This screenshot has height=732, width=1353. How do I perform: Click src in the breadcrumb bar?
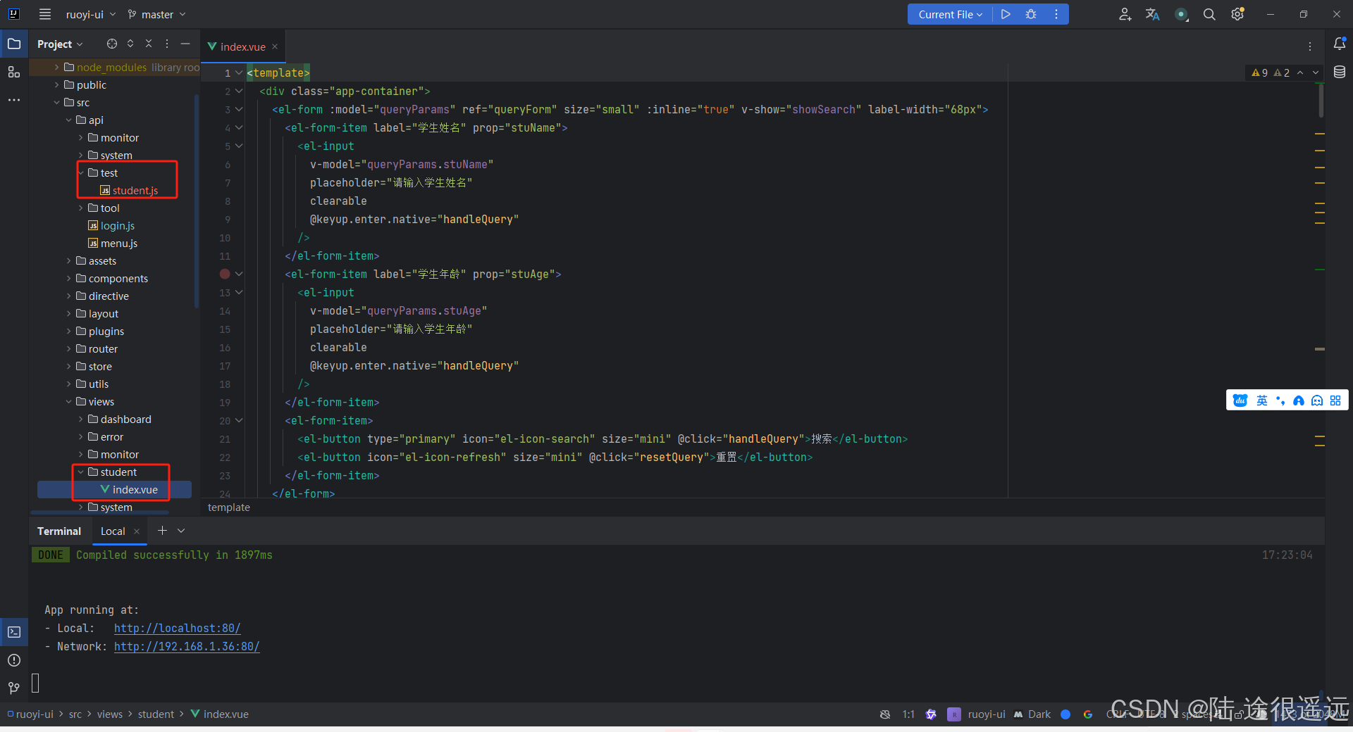pos(75,714)
